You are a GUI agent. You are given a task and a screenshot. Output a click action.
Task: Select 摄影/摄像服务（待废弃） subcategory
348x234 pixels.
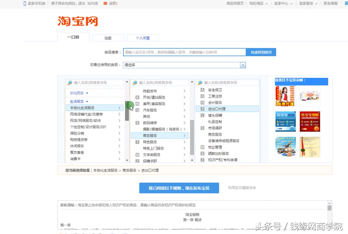[x=160, y=129]
